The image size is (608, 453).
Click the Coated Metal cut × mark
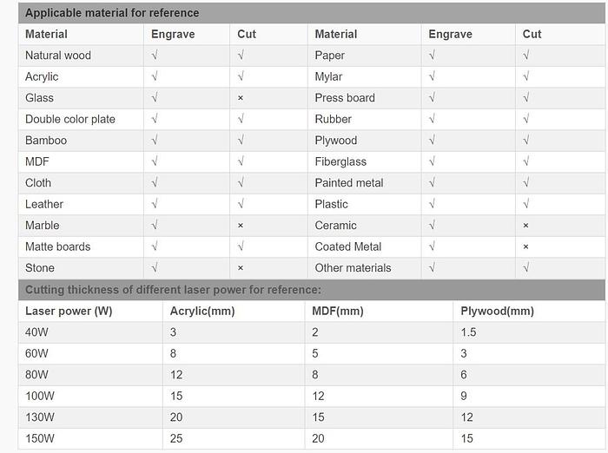pos(526,246)
